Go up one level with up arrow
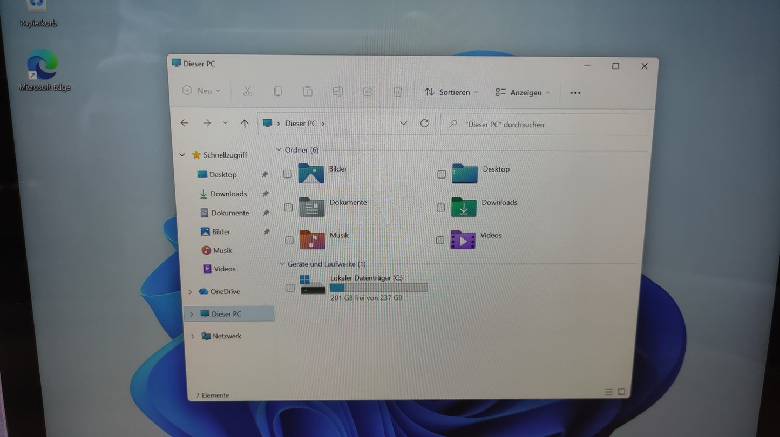The width and height of the screenshot is (780, 437). click(245, 124)
